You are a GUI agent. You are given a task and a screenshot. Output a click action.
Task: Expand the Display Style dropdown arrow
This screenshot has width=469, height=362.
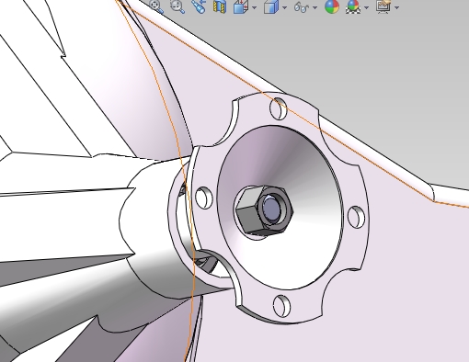[285, 7]
